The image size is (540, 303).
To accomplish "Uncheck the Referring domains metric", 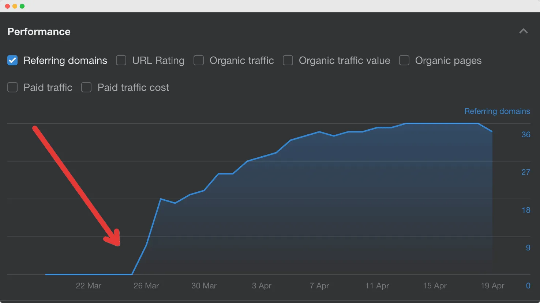I will [x=12, y=60].
